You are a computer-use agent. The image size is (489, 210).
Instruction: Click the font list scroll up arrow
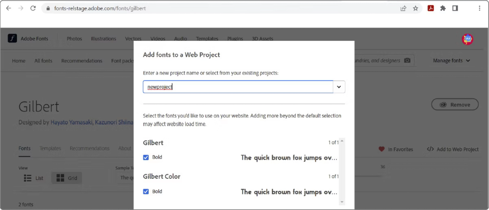pyautogui.click(x=342, y=141)
